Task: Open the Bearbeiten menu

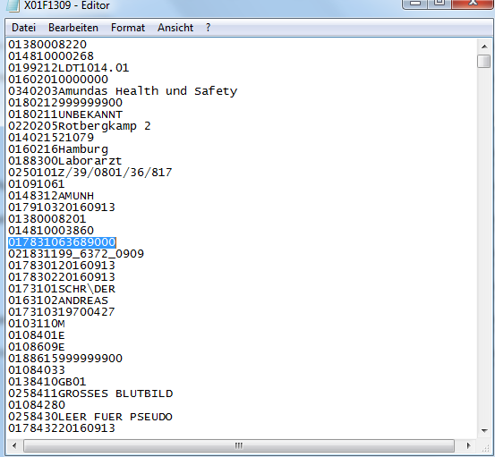Action: click(73, 28)
